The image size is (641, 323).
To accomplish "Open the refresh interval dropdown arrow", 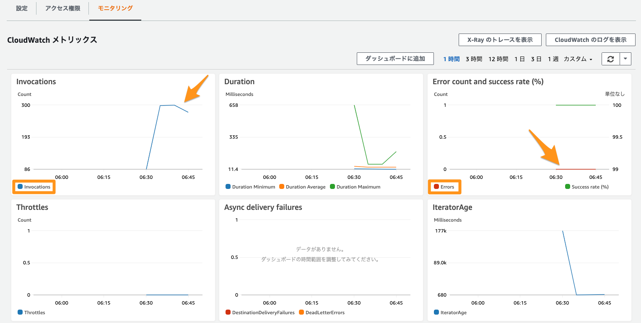I will pos(625,59).
